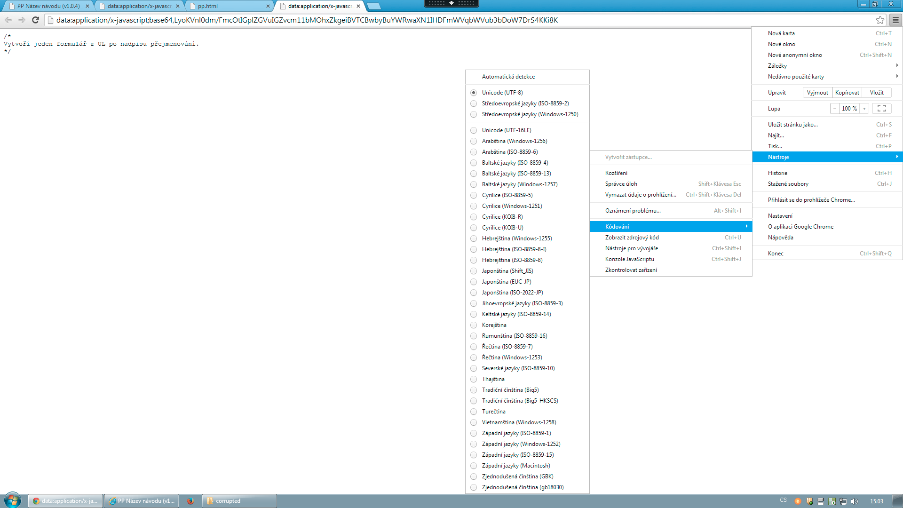Click the bookmark star icon
Viewport: 903px width, 508px height.
(880, 20)
